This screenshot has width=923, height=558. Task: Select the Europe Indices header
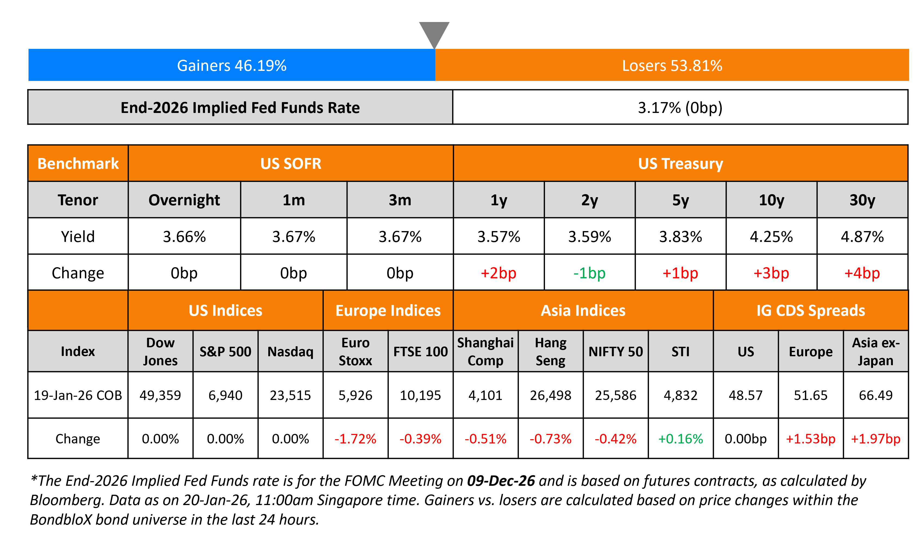388,310
